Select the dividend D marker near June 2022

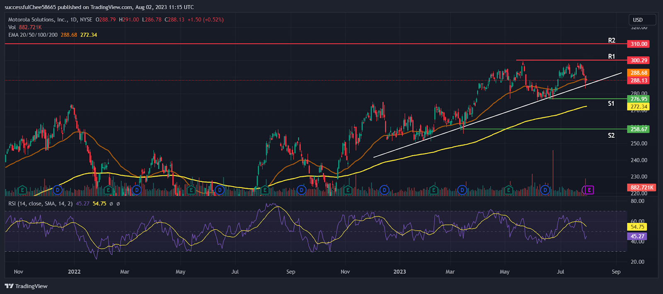[220, 190]
